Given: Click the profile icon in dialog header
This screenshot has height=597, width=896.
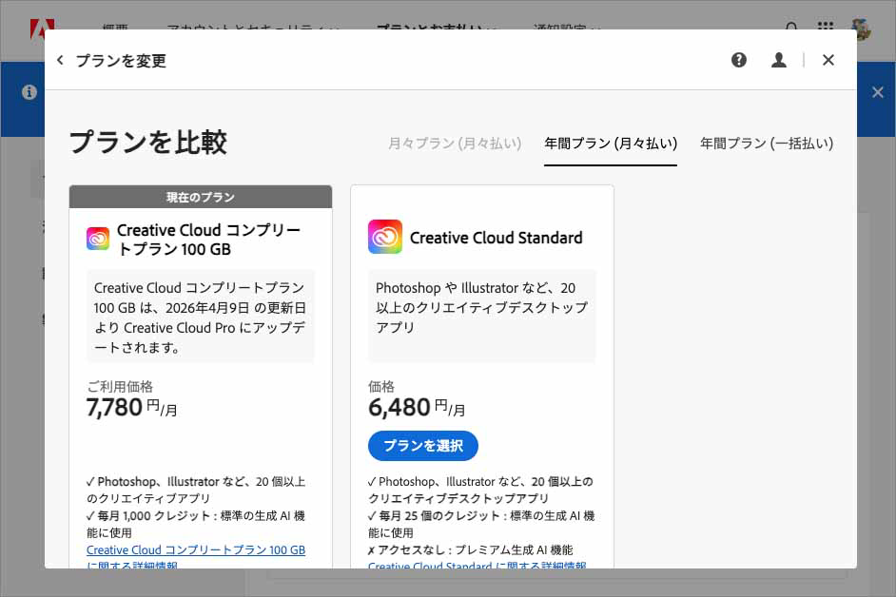Looking at the screenshot, I should tap(779, 60).
